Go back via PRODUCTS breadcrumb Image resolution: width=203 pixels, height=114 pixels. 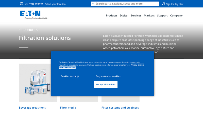pos(29,30)
